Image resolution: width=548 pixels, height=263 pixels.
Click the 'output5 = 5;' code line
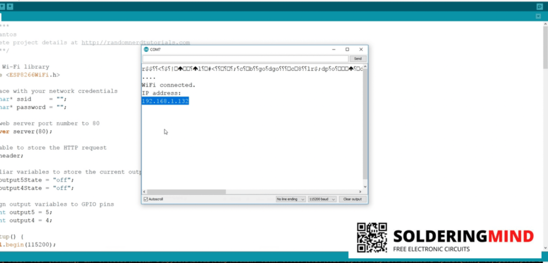tap(31, 212)
